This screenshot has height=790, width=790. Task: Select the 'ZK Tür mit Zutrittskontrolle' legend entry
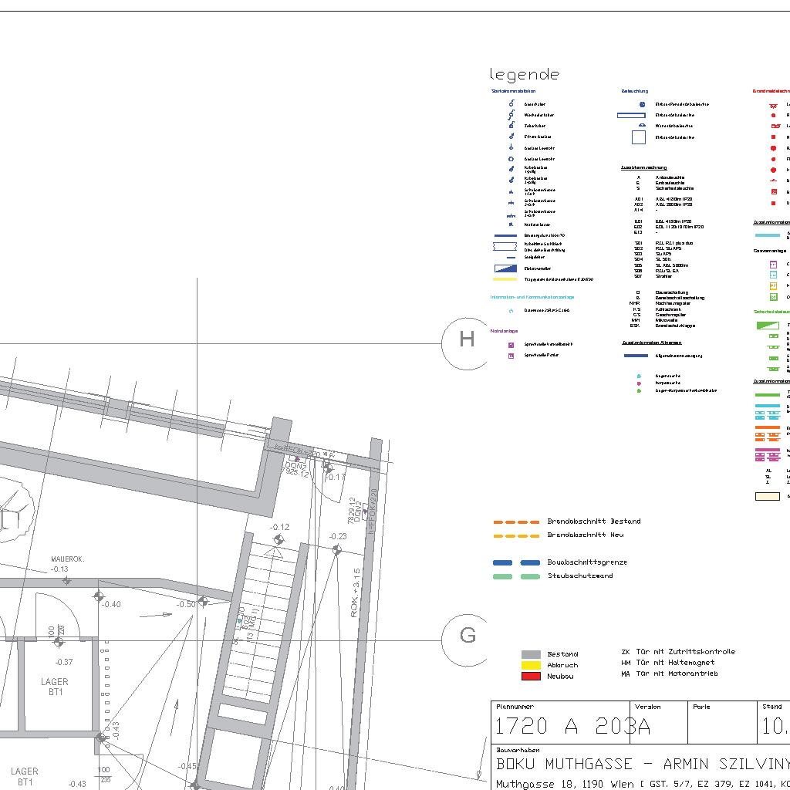677,652
